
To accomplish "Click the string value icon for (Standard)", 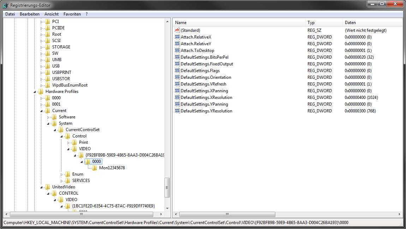I will (x=177, y=30).
